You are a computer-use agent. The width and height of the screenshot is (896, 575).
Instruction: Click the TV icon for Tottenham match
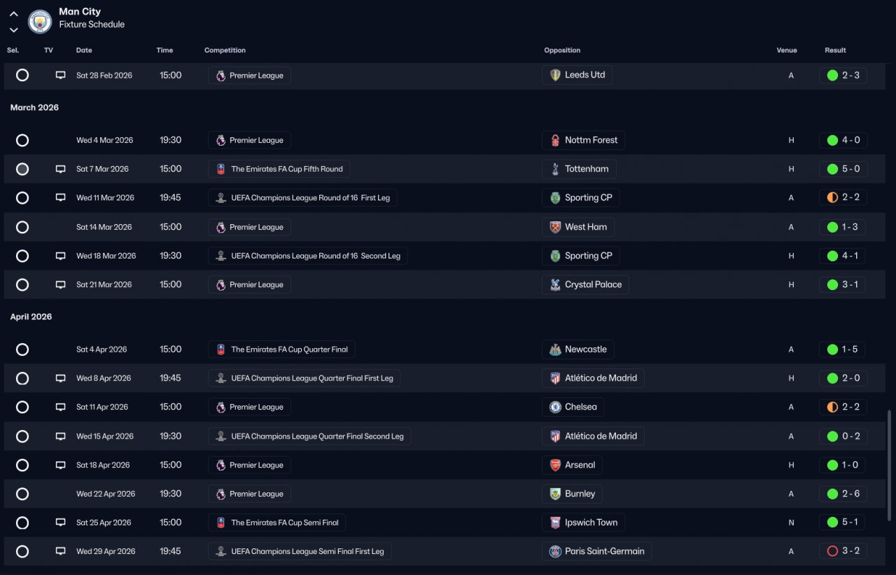click(61, 169)
